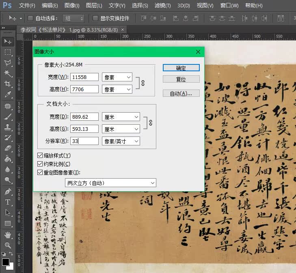Open Move tool preset picker arrow
Viewport: 296px width, 273px height.
point(21,19)
